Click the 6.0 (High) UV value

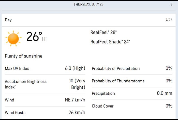point(75,68)
